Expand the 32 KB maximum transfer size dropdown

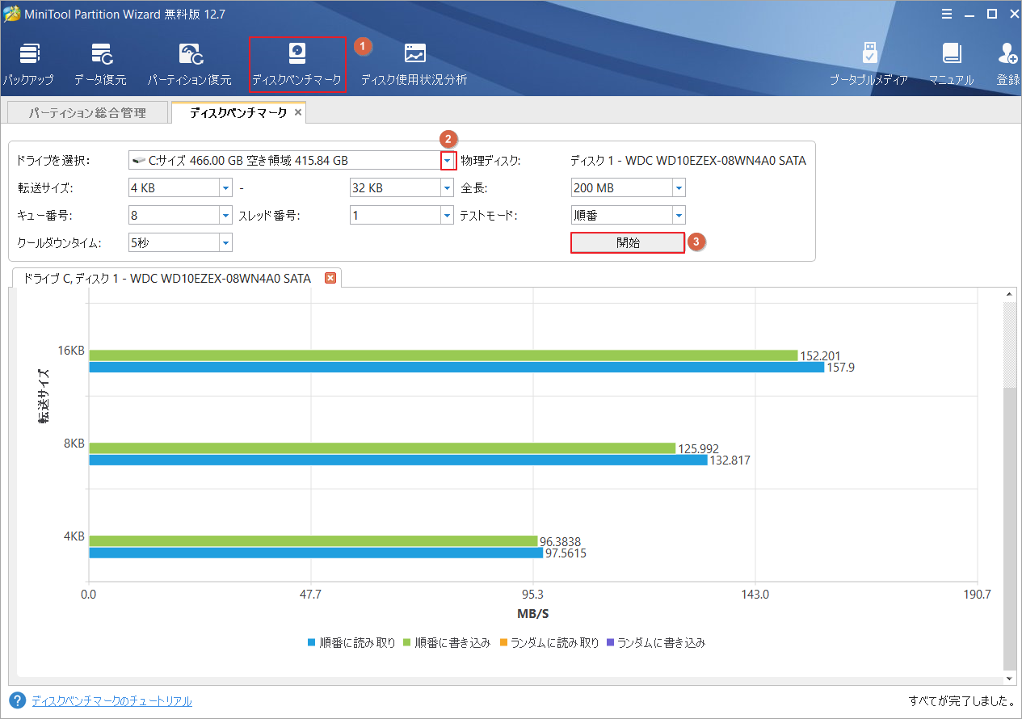[447, 188]
